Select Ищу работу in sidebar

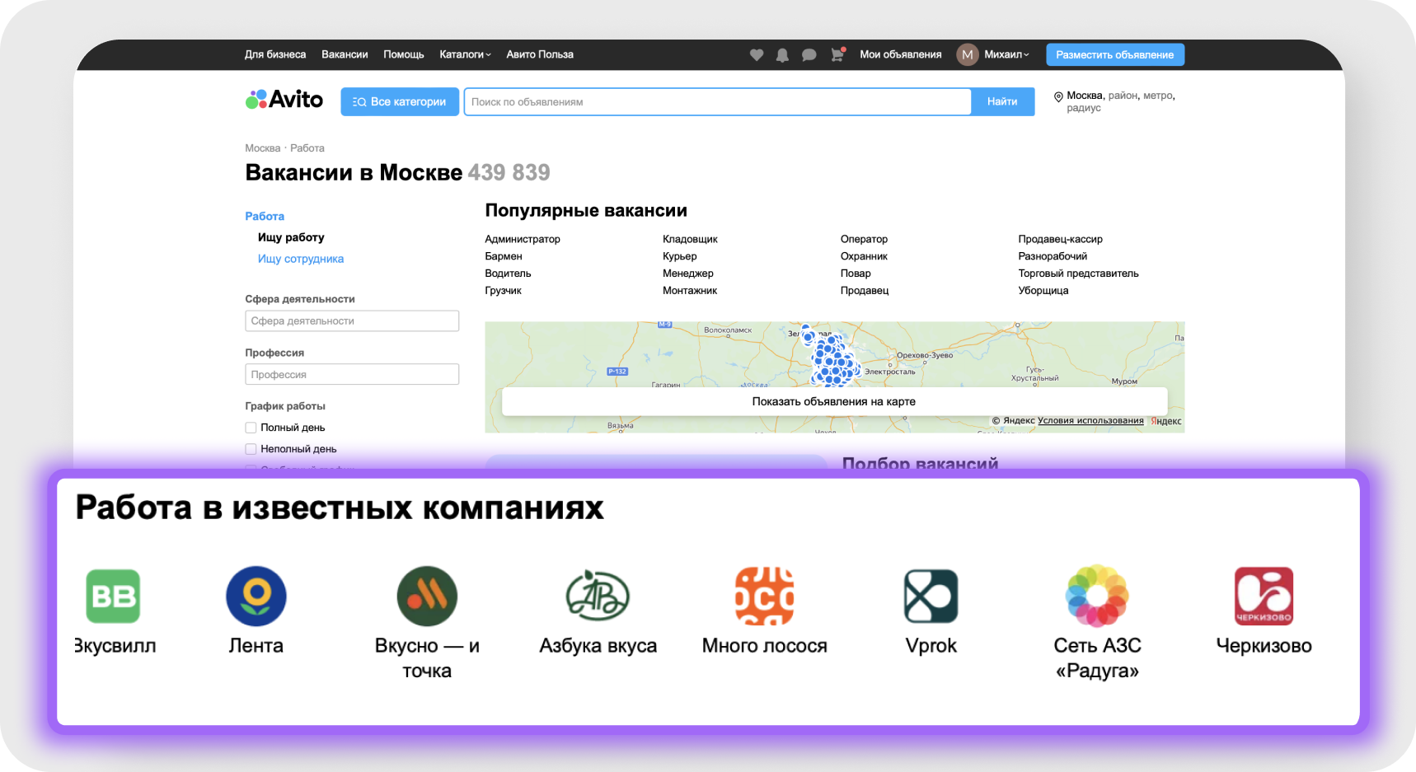291,237
